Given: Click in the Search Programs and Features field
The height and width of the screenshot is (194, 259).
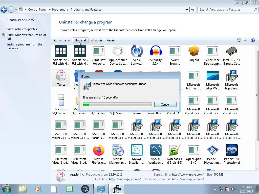Looking at the screenshot, I should click(226, 10).
